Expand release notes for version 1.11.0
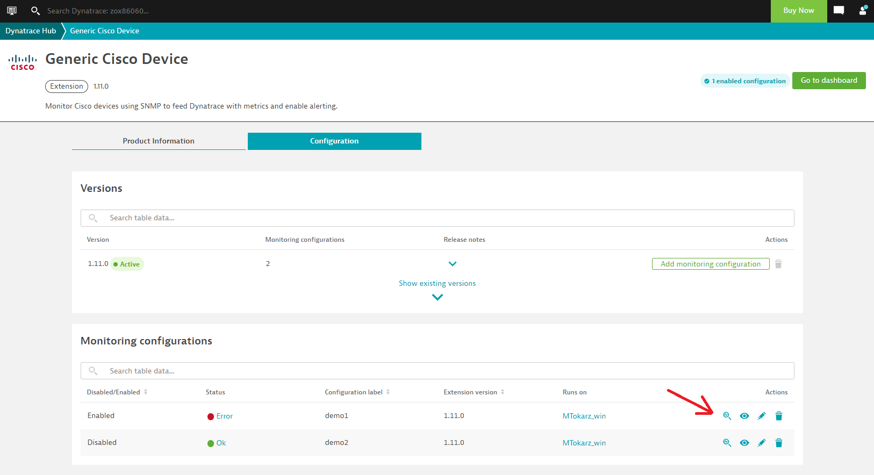 (x=453, y=264)
